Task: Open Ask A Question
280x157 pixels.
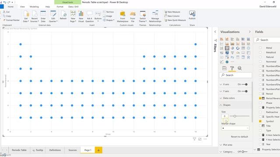Action: 89,17
